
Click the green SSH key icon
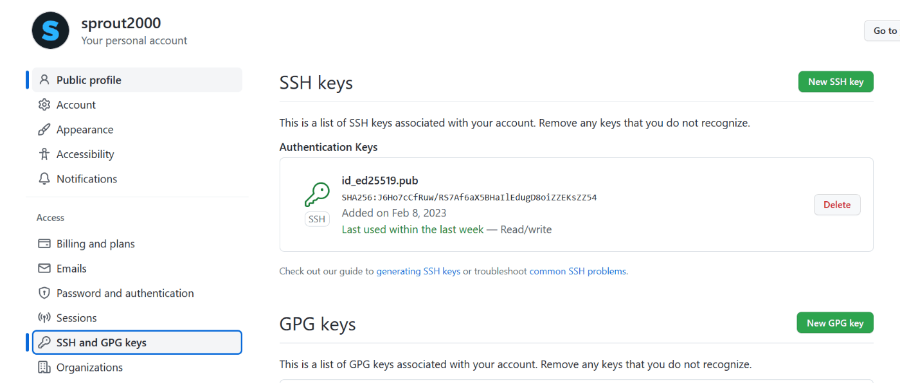pyautogui.click(x=317, y=194)
